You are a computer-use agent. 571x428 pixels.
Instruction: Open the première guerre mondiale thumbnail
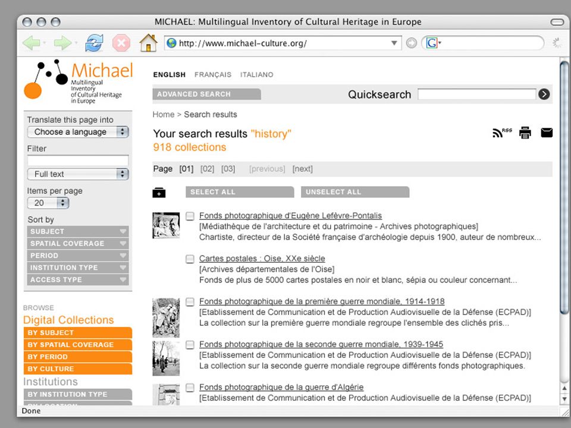(166, 317)
